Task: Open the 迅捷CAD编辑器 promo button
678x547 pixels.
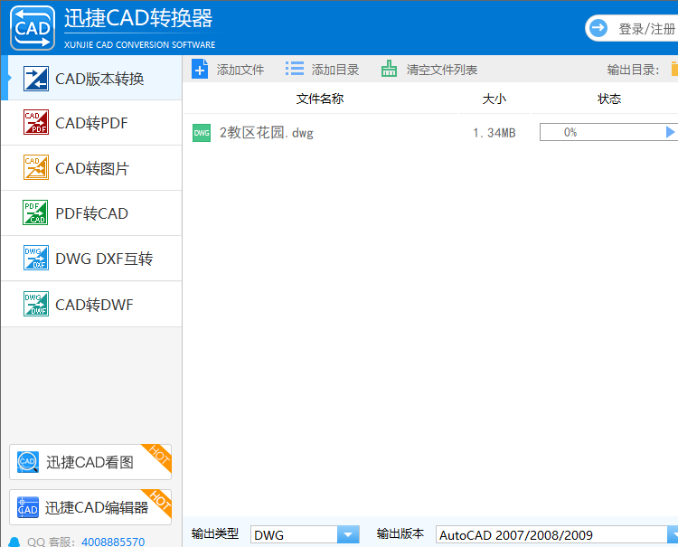Action: pos(90,507)
